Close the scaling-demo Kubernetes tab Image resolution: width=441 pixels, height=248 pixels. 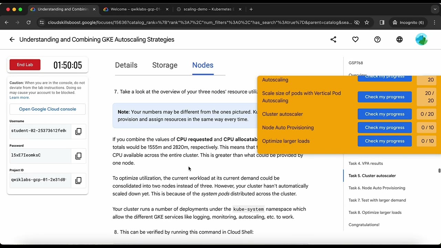[x=240, y=9]
